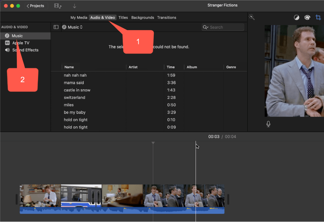Click the "Stranger Fictions" project title
This screenshot has height=222, width=324.
click(x=222, y=6)
